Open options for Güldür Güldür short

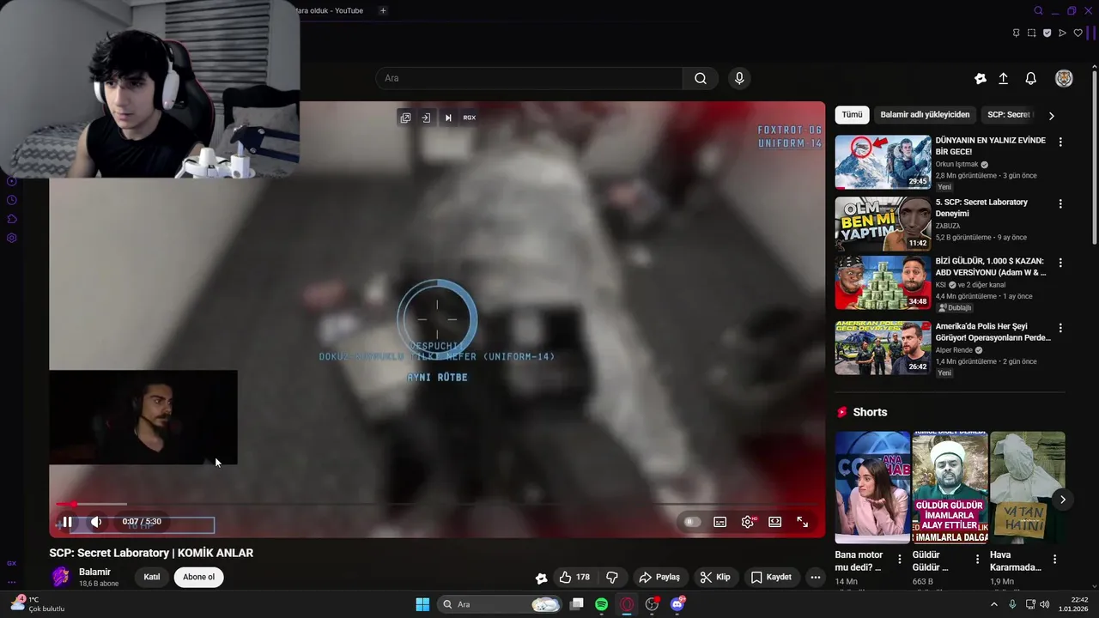click(x=977, y=559)
